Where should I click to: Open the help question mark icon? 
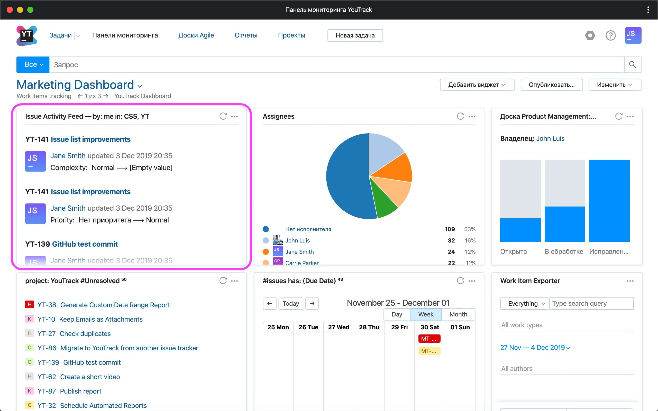click(610, 35)
